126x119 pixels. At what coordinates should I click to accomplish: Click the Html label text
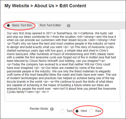[84, 111]
